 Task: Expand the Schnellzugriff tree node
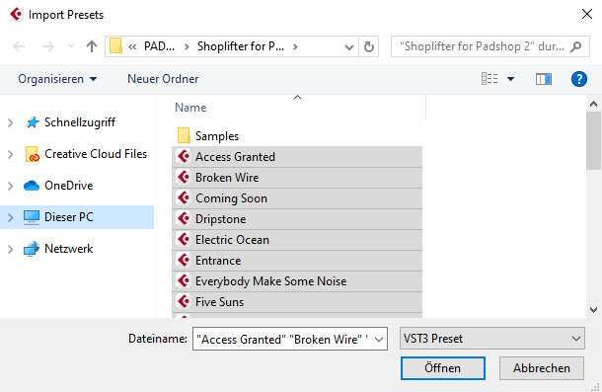click(11, 122)
